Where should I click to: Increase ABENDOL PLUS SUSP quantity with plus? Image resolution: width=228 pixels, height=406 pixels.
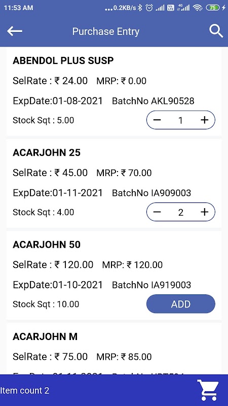point(205,120)
